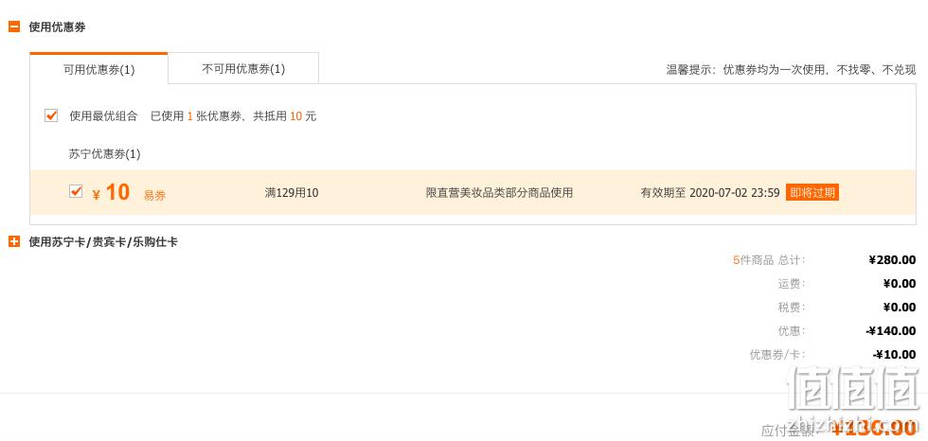The height and width of the screenshot is (441, 928).
Task: Click the 使用最优组合 label text
Action: click(x=103, y=115)
